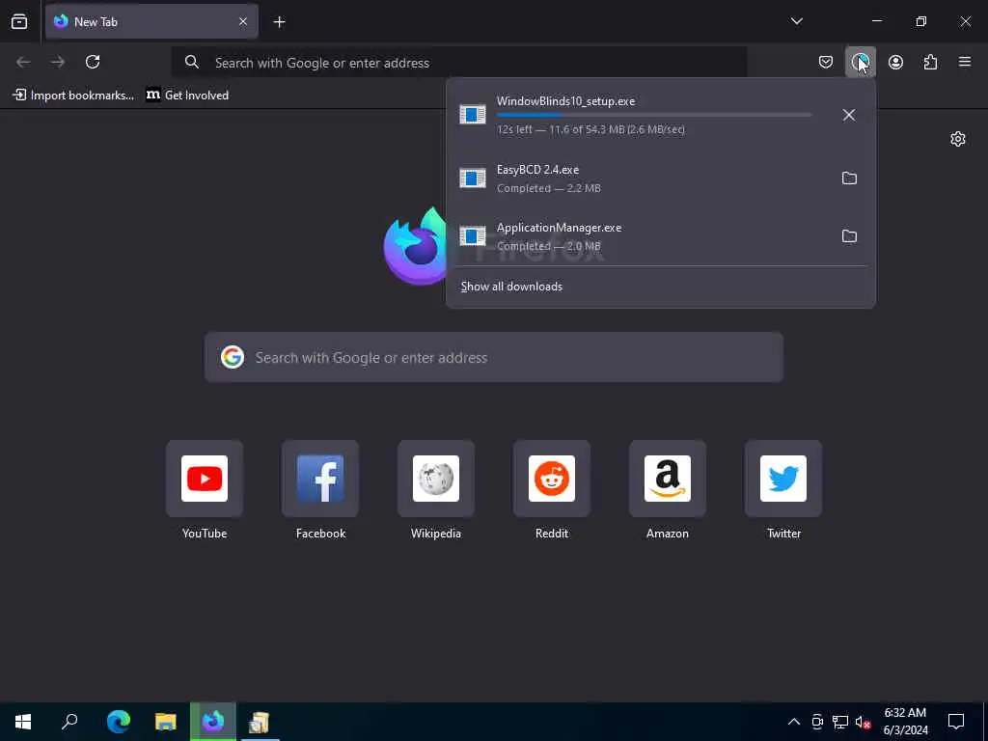Focus the central Google search box
The width and height of the screenshot is (988, 741).
point(494,357)
